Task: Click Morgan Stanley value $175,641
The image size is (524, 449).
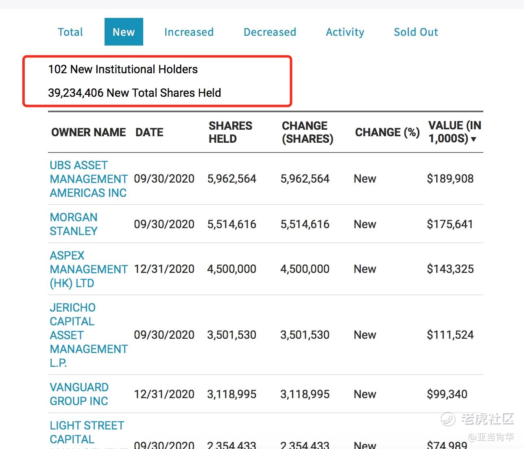Action: 450,224
